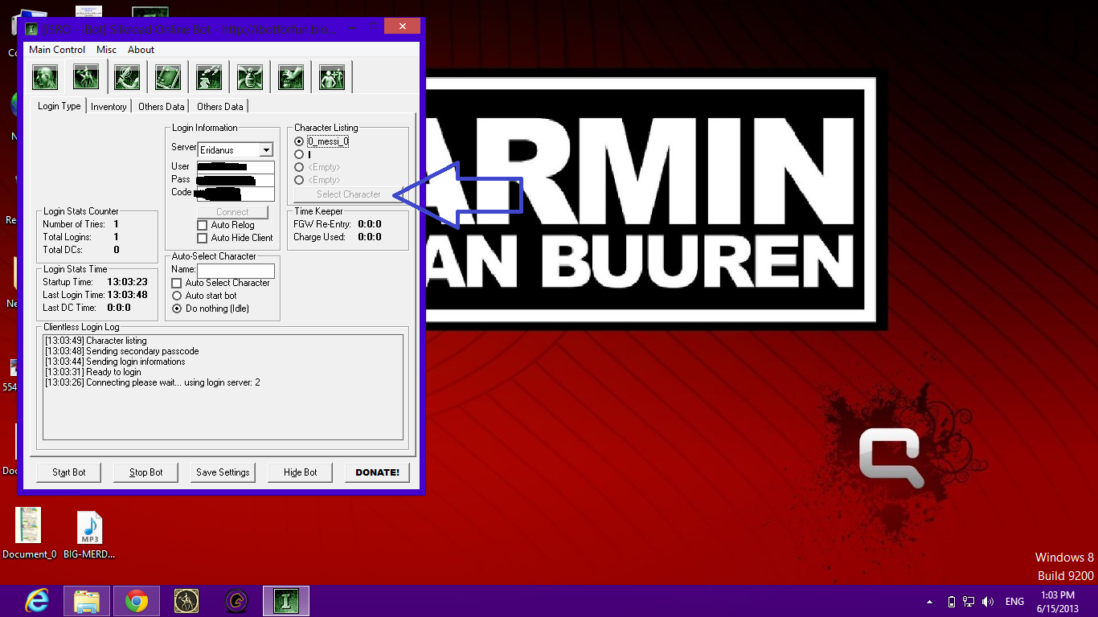Viewport: 1098px width, 617px height.
Task: Open the character head toolbar section
Action: point(45,78)
